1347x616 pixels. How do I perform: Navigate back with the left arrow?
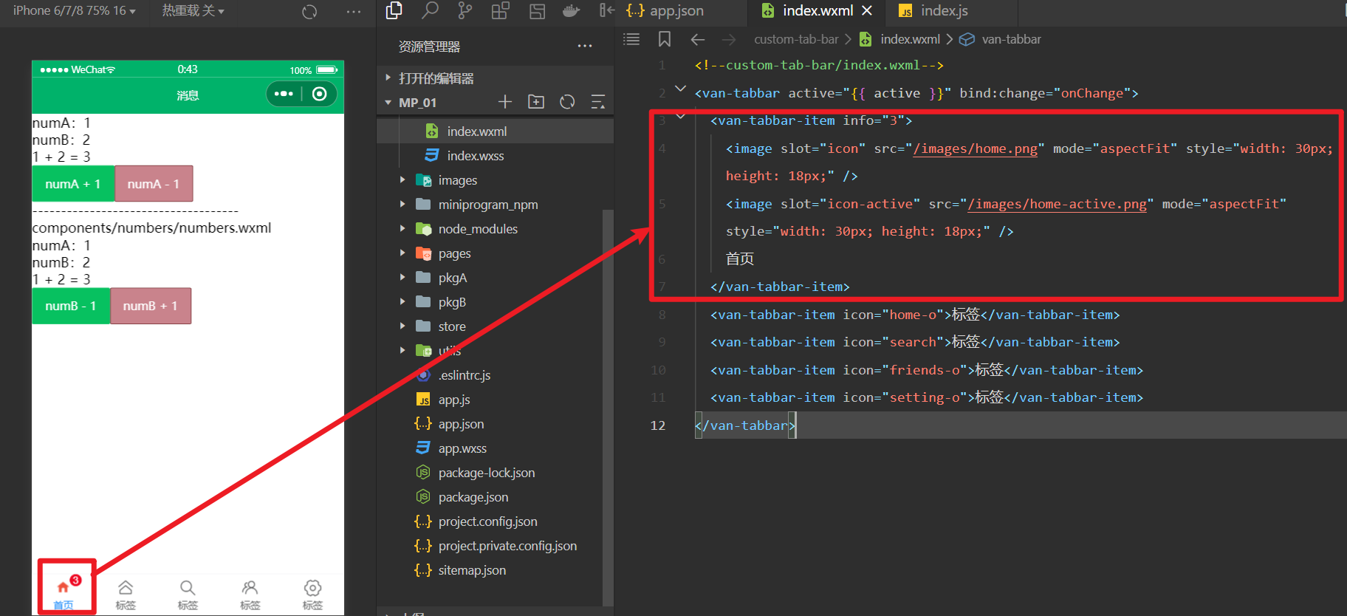pos(698,39)
